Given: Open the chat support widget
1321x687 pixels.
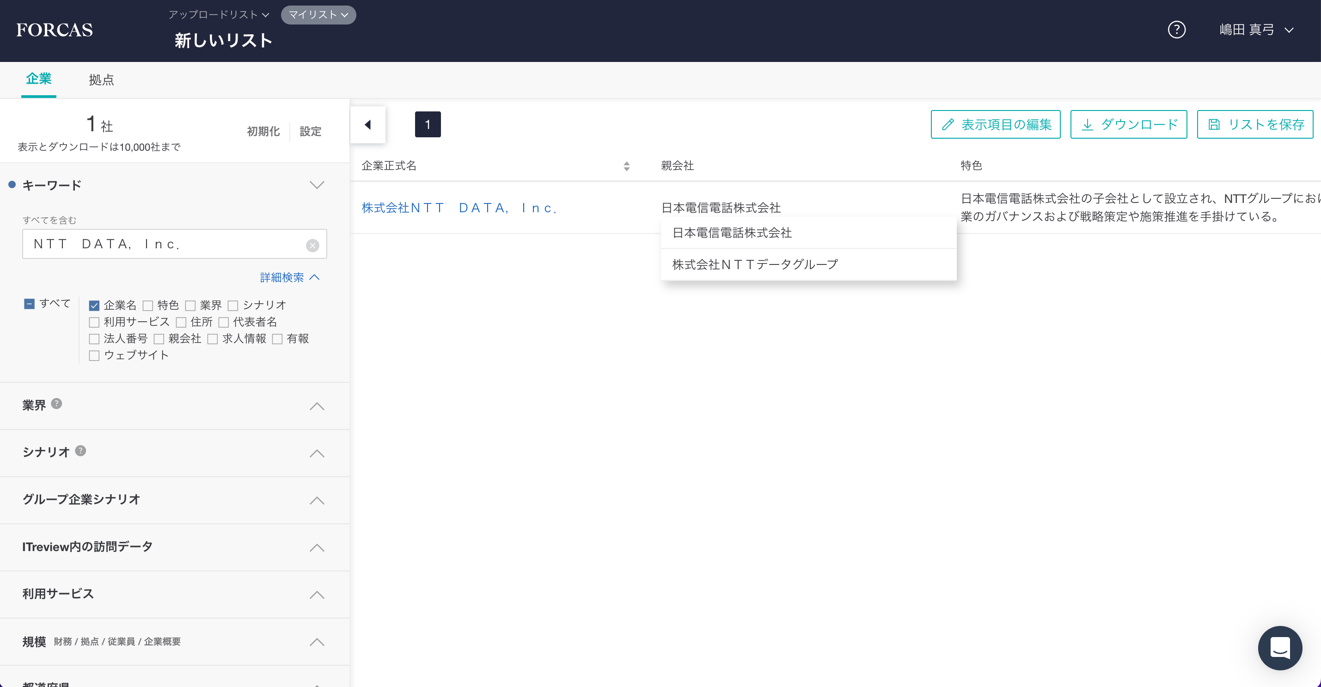Looking at the screenshot, I should coord(1279,648).
